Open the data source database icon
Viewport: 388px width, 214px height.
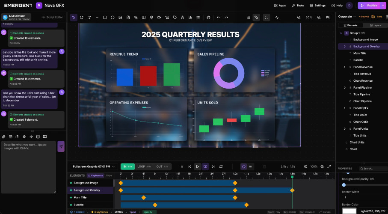tap(38, 137)
